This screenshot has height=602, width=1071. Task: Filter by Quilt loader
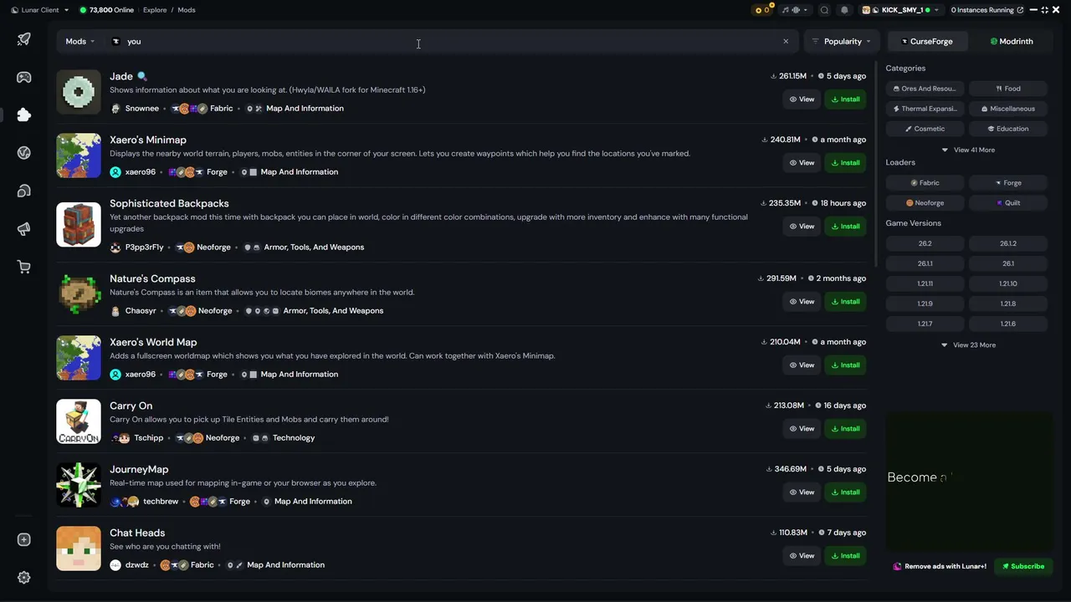tap(1008, 203)
